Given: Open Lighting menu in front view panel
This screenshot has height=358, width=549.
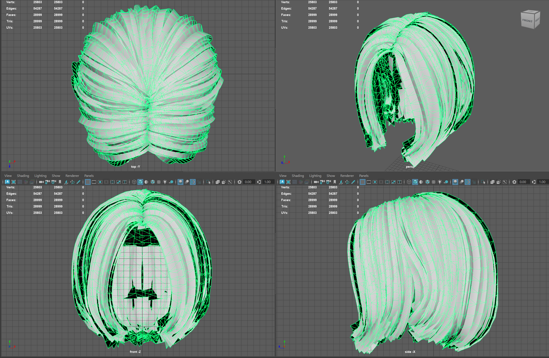Looking at the screenshot, I should (x=41, y=176).
